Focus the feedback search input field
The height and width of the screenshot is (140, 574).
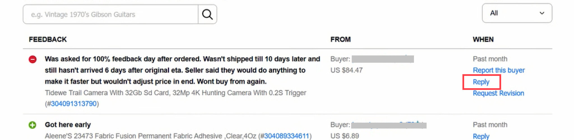[111, 14]
